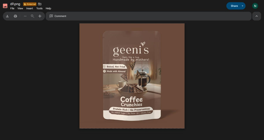Zoom in using the plus icon
264x140 pixels.
pyautogui.click(x=40, y=16)
